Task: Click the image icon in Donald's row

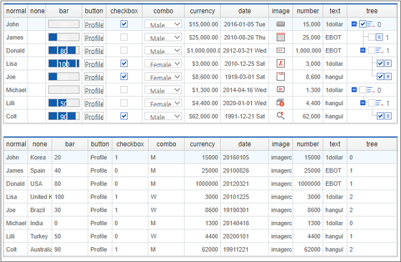Action: point(280,50)
